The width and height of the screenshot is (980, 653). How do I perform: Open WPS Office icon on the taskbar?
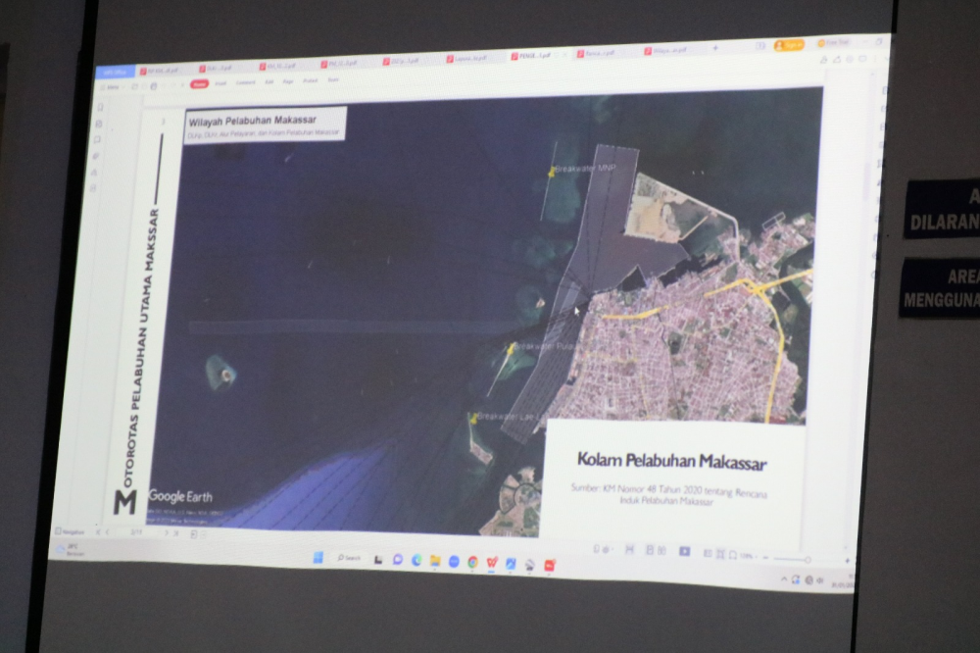tap(492, 563)
